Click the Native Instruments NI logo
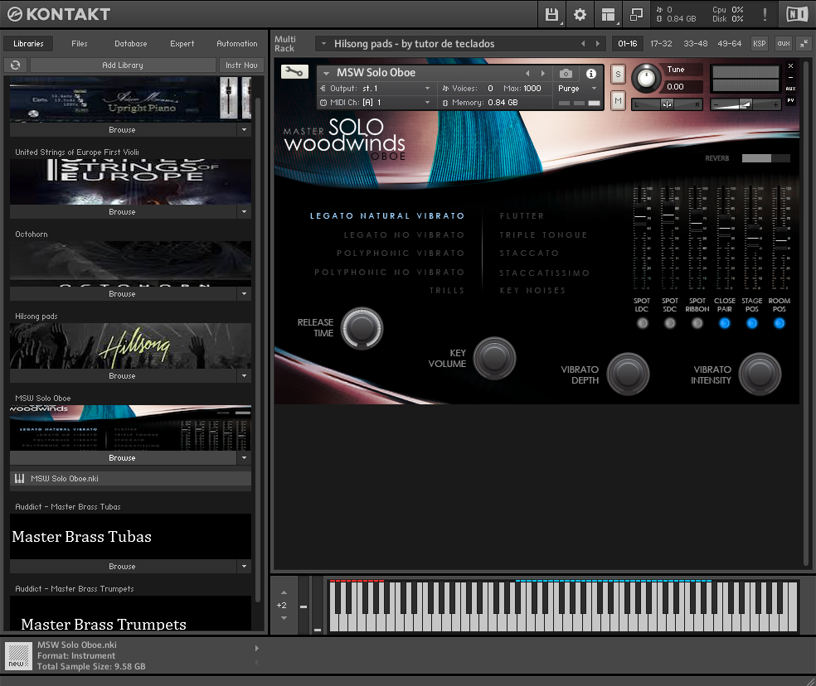 (796, 14)
